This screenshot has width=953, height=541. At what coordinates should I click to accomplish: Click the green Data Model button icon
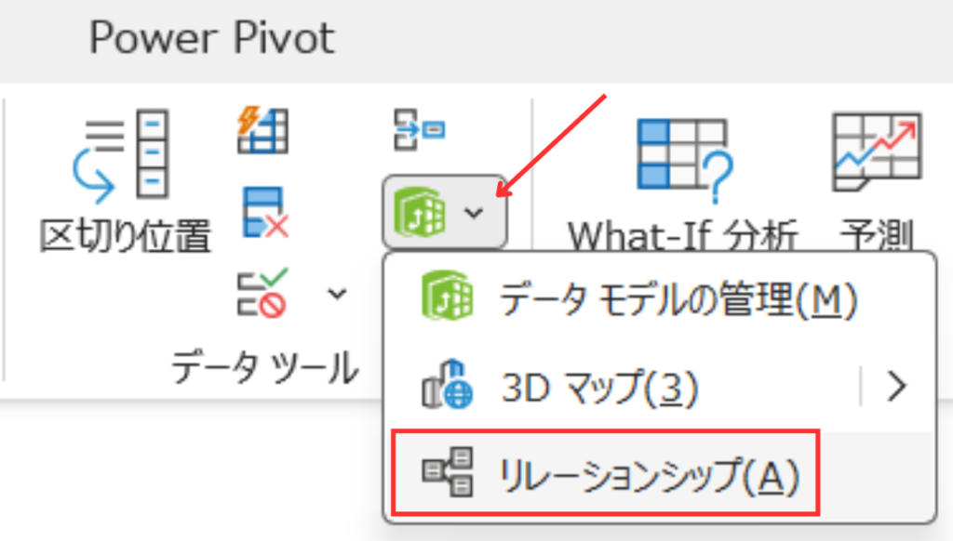point(420,212)
